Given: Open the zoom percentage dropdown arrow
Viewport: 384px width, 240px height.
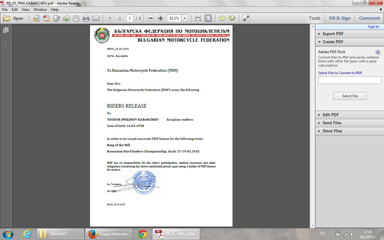Looking at the screenshot, I should [x=184, y=18].
